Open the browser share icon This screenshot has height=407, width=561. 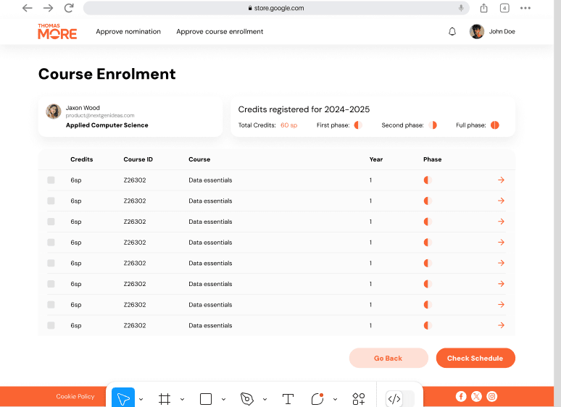click(483, 8)
